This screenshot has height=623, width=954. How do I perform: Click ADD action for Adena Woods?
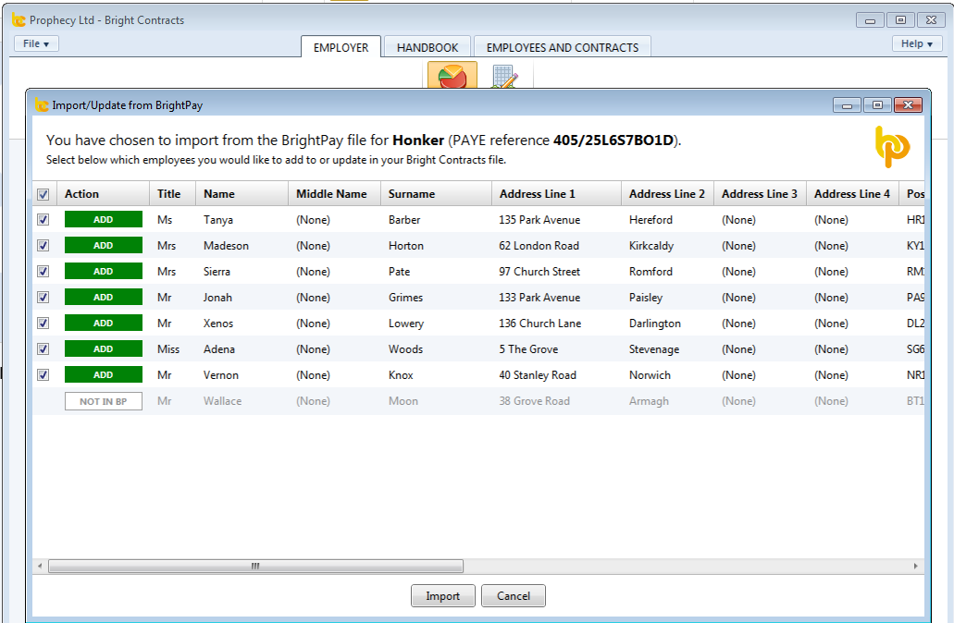pyautogui.click(x=104, y=348)
